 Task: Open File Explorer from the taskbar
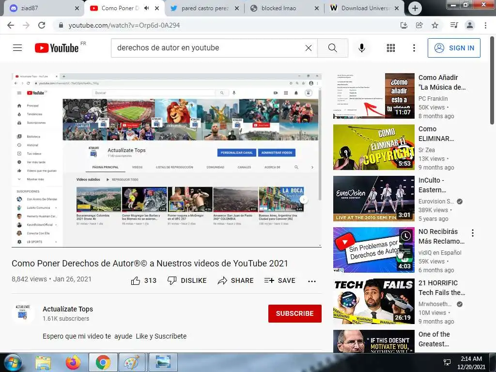click(x=43, y=362)
